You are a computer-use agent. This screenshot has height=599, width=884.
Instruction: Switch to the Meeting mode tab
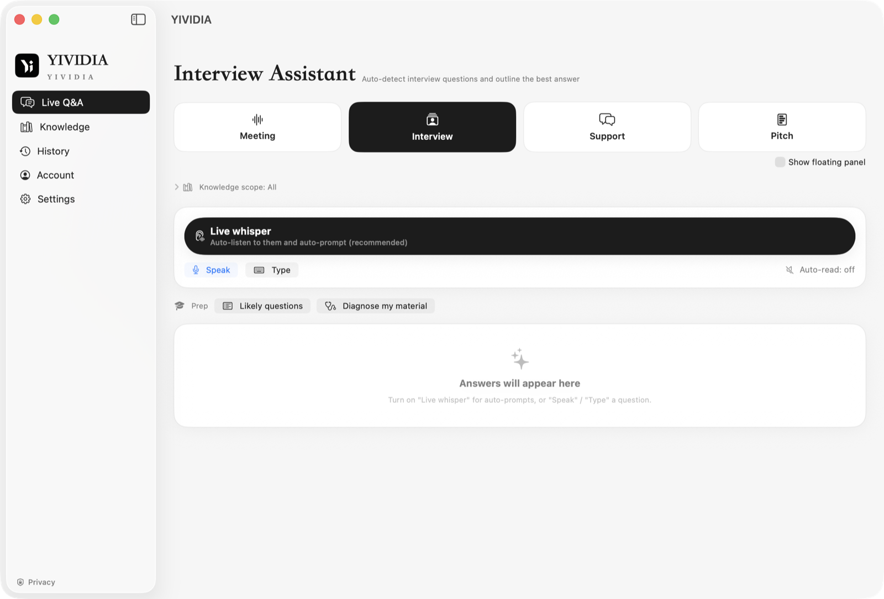(x=257, y=127)
